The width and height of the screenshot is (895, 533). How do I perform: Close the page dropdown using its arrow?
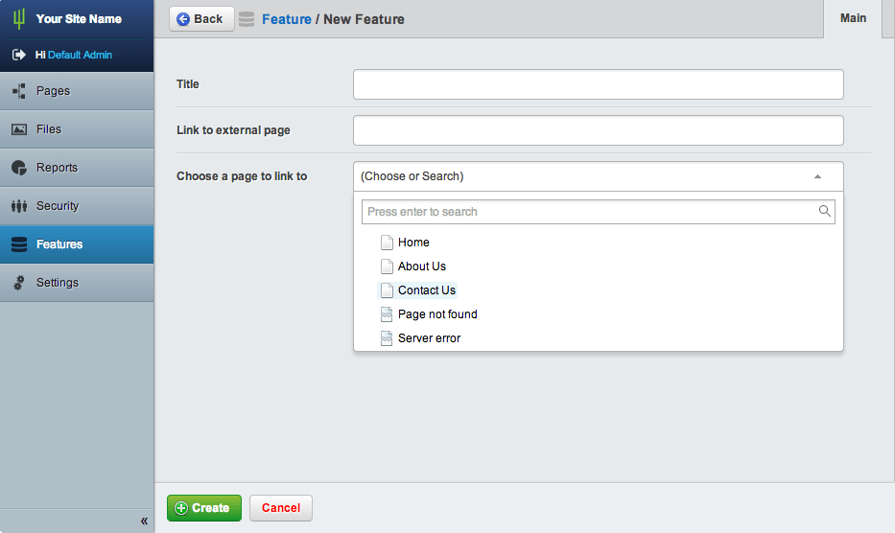(817, 176)
